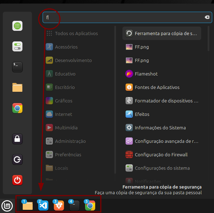Screen dimensions: 214x213
Task: Open the terminal from the favorites sidebar
Action: click(17, 67)
